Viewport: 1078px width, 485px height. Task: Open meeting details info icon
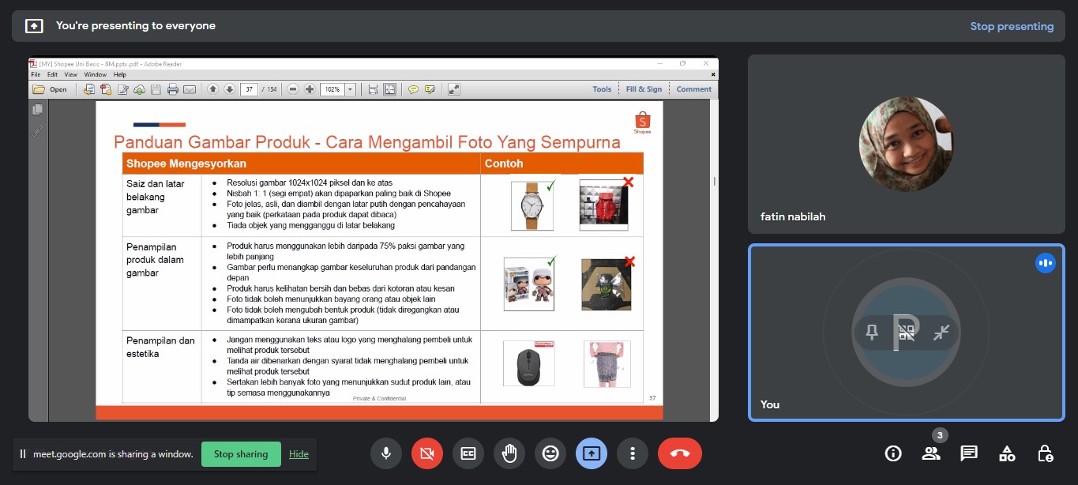893,453
